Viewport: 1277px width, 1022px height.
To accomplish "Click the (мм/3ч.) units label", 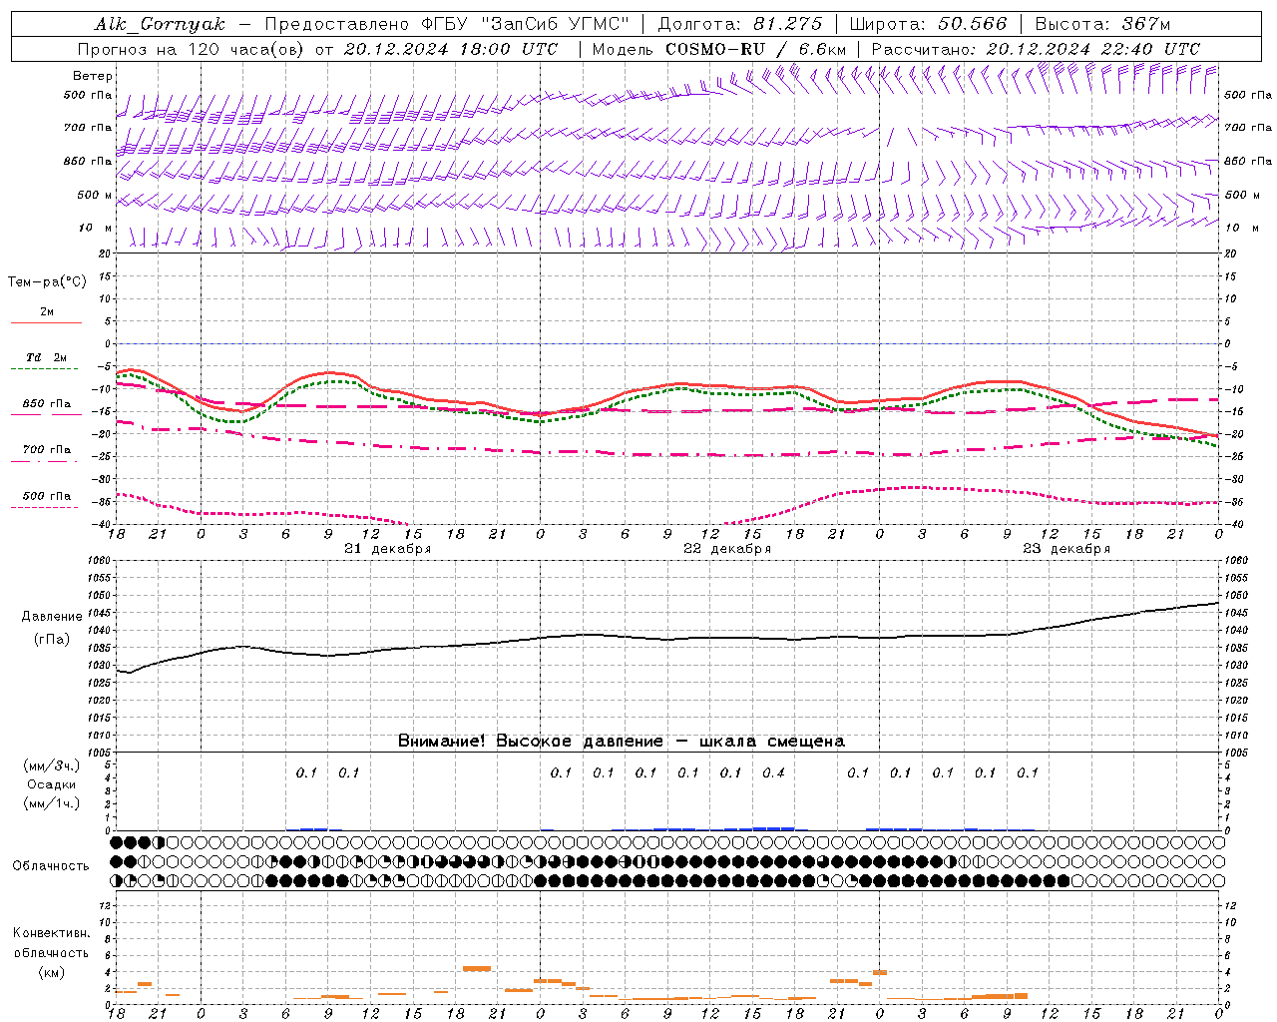I will coord(51,766).
